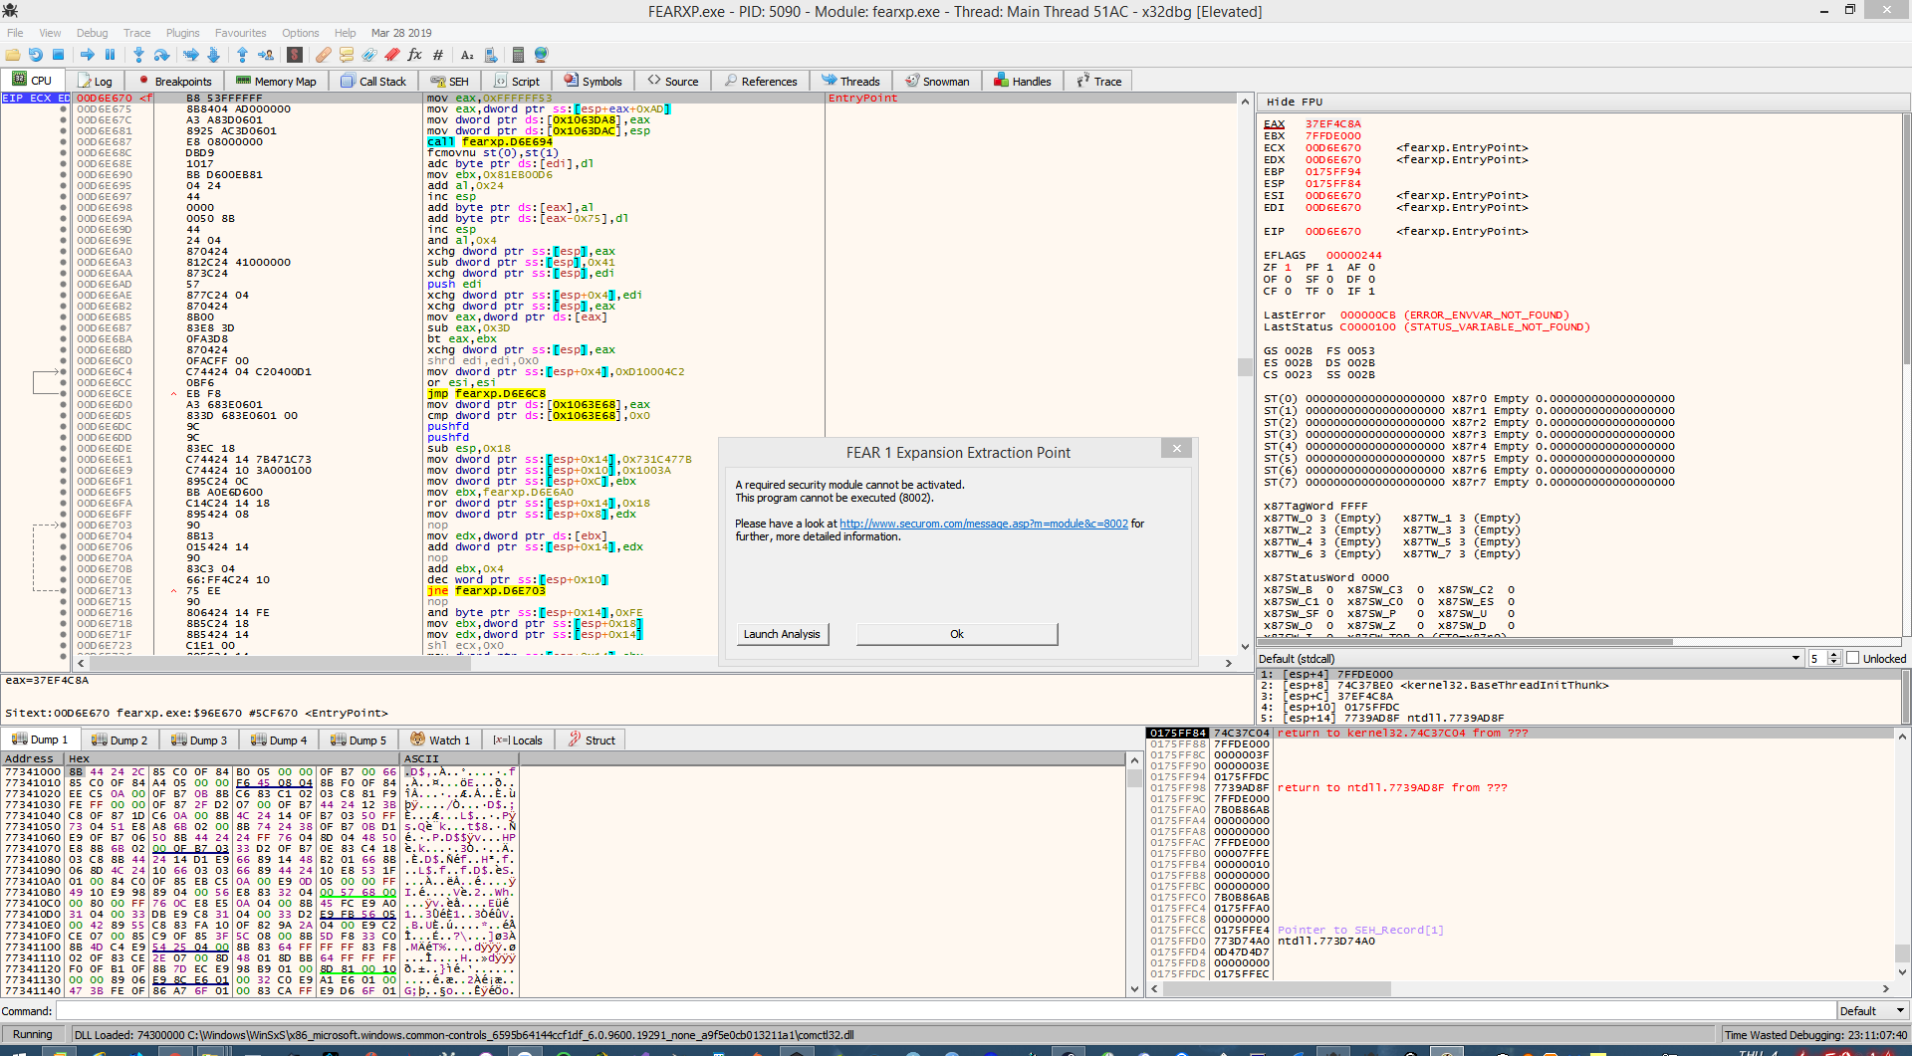Select the ZF flag value

(1288, 268)
